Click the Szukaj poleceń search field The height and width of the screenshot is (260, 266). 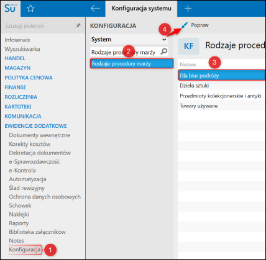tap(39, 26)
